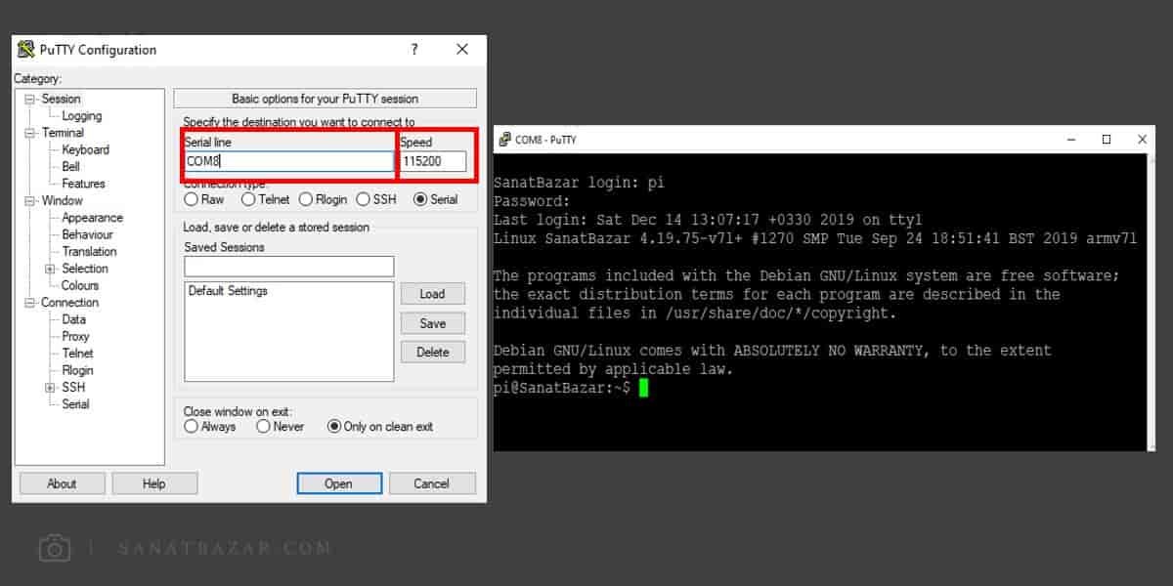Open the Bell category
The height and width of the screenshot is (586, 1173).
[x=70, y=167]
